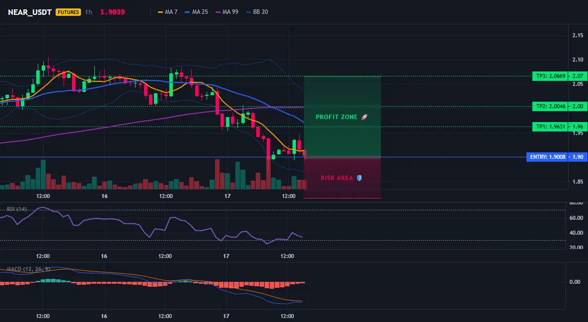Click the 1.90 tag beside ENTRY
This screenshot has width=588, height=322.
point(578,157)
